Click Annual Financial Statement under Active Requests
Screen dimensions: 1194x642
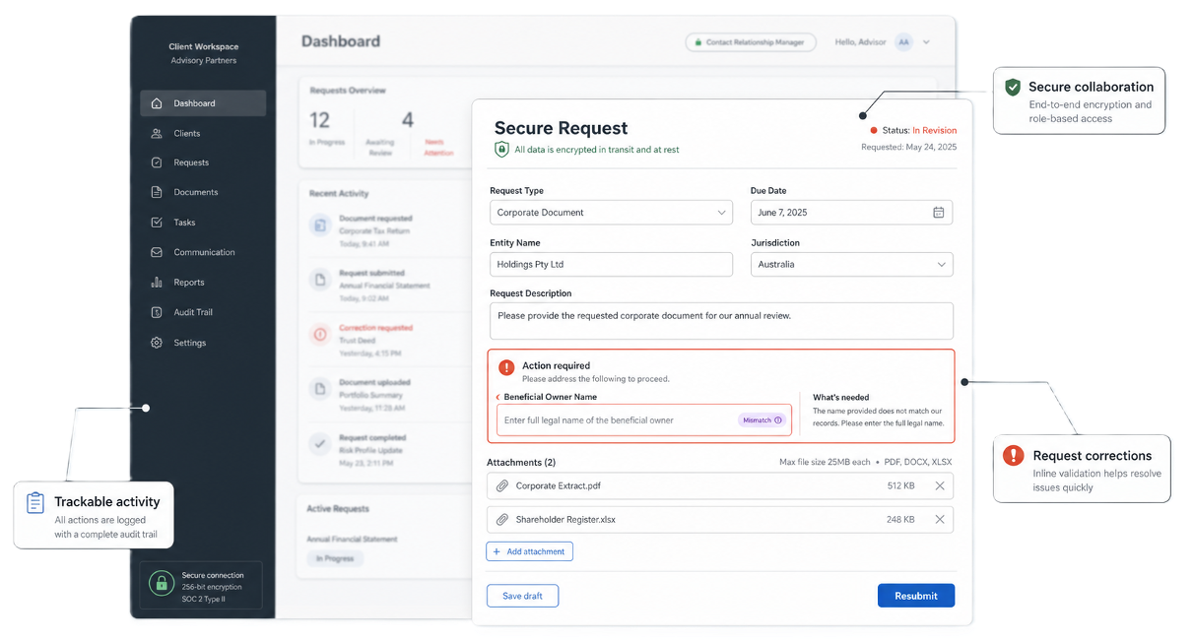tap(352, 540)
